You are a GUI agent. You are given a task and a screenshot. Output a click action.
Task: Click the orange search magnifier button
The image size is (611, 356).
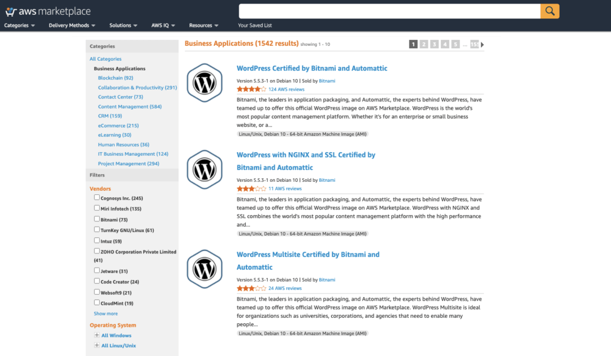click(550, 11)
